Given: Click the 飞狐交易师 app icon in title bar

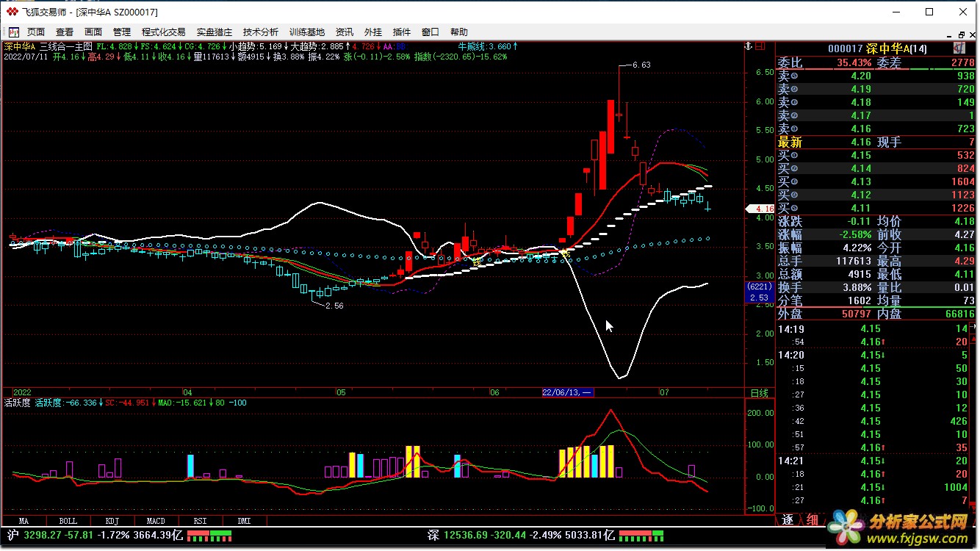Looking at the screenshot, I should (x=12, y=12).
